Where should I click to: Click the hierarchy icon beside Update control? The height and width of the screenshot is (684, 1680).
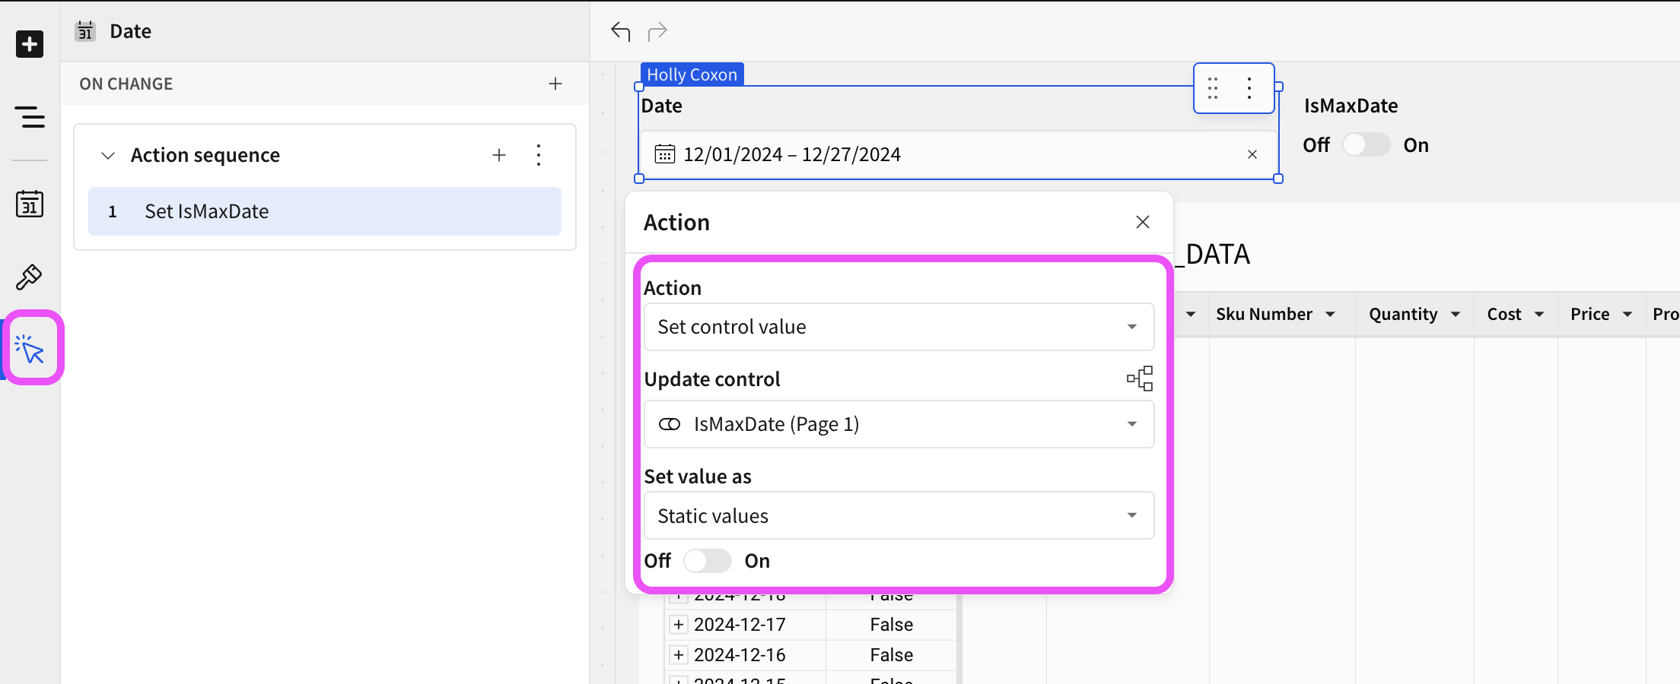(1140, 378)
